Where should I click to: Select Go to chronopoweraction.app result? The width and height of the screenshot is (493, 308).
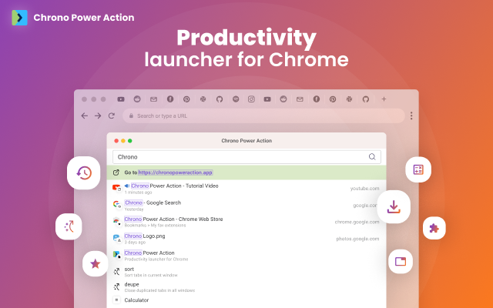(x=246, y=172)
